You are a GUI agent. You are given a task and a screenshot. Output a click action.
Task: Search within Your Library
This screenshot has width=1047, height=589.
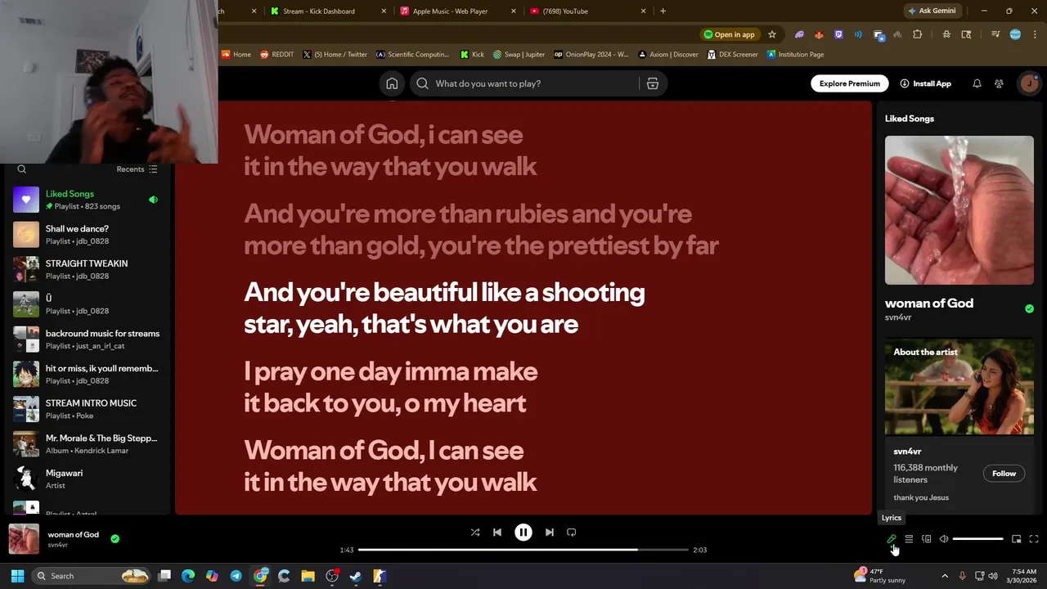pos(22,169)
